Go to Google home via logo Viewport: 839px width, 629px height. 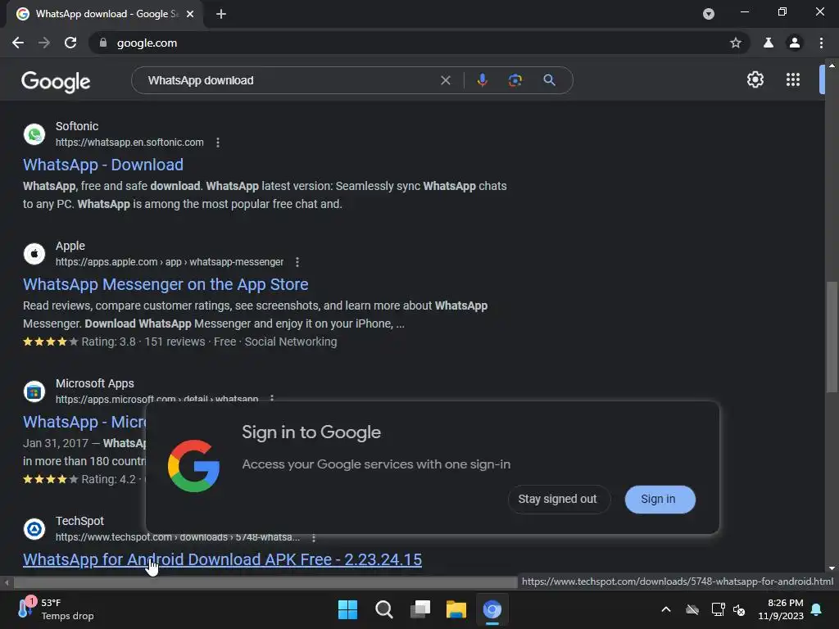tap(56, 81)
